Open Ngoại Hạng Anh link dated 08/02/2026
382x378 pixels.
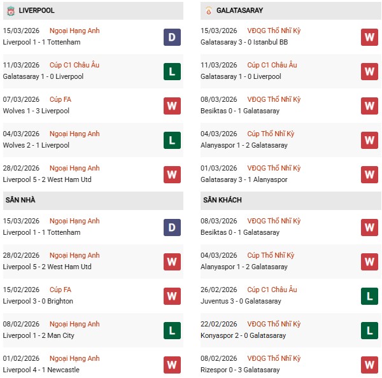pyautogui.click(x=74, y=324)
